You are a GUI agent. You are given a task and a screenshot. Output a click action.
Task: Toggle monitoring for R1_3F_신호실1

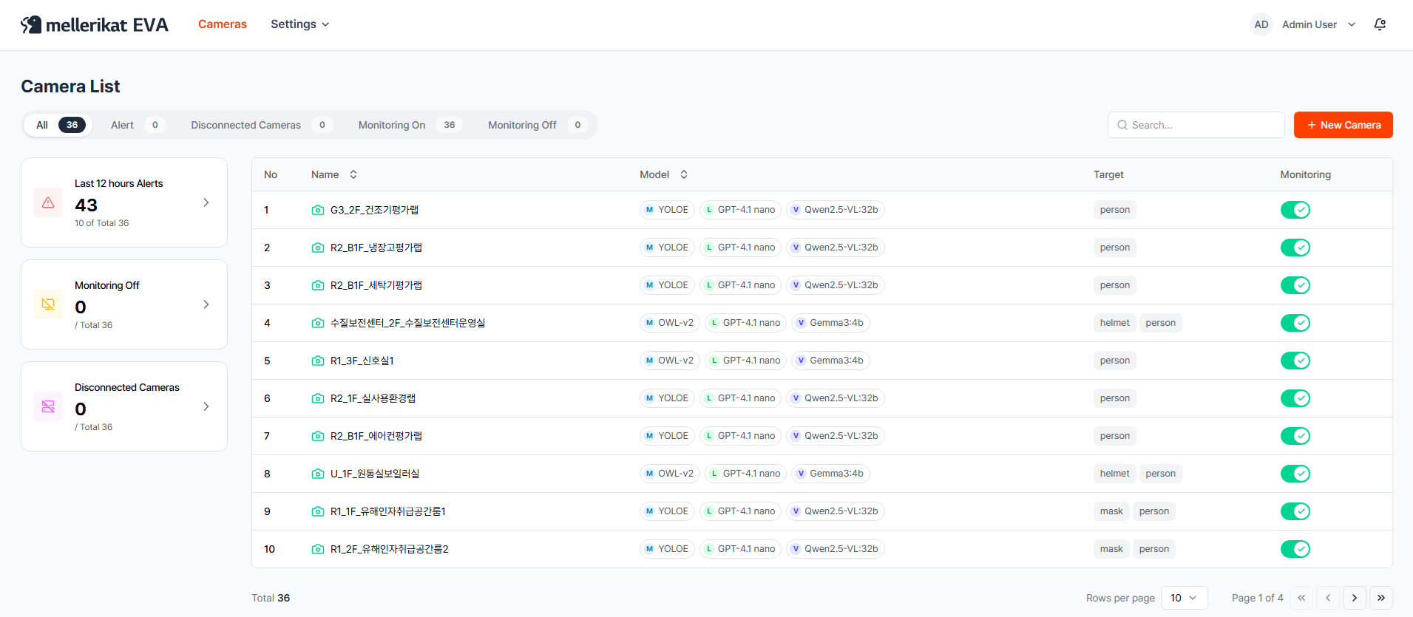tap(1295, 361)
